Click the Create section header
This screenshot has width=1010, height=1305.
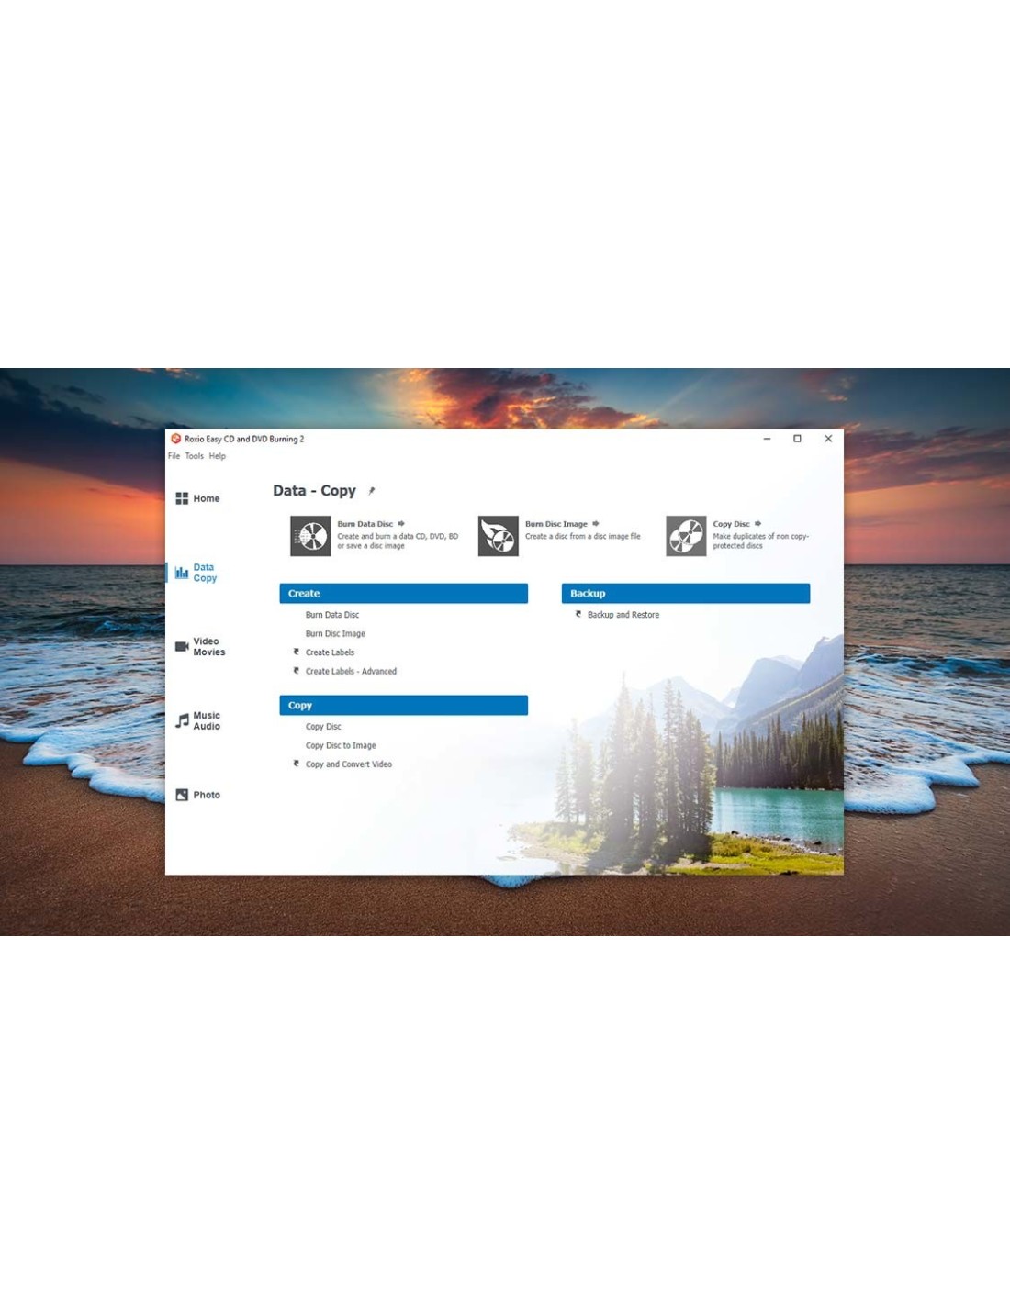point(404,594)
